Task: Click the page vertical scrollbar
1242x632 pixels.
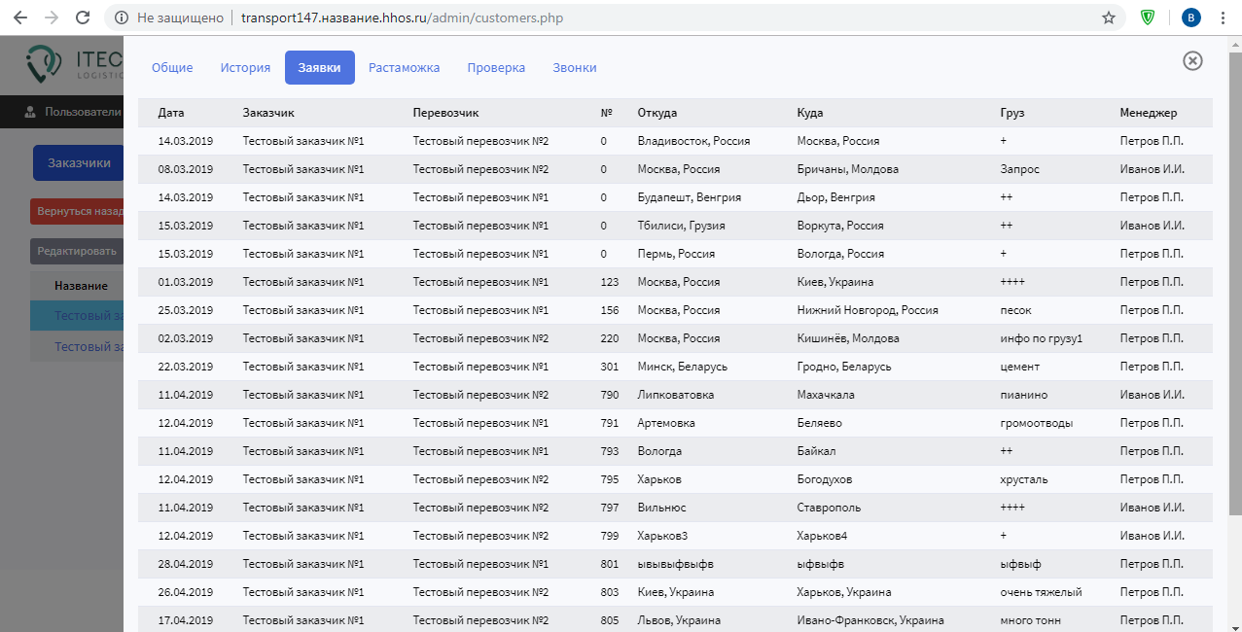Action: tap(1235, 292)
